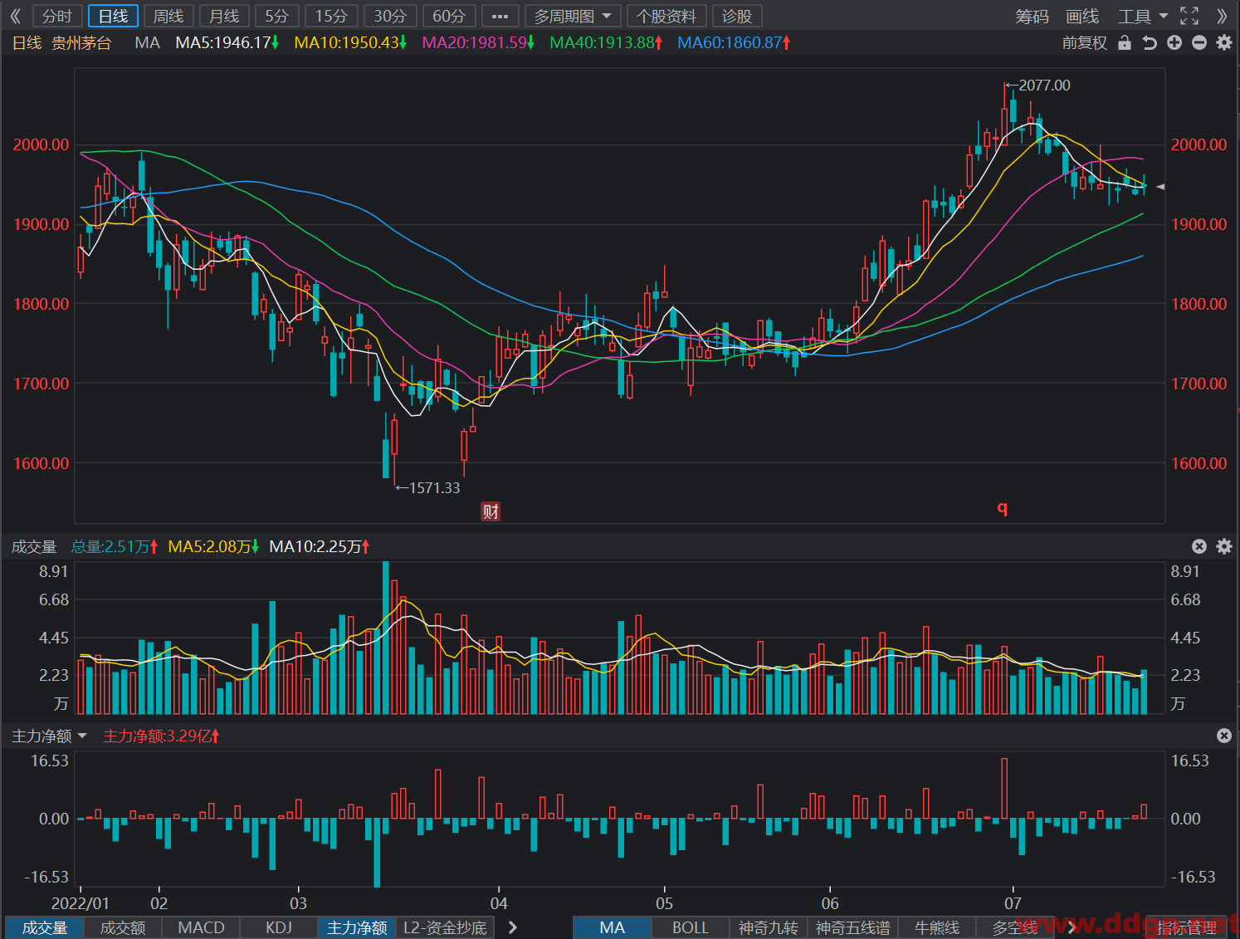Viewport: 1240px width, 939px height.
Task: Click the fullscreen expand arrows icon
Action: 1189,16
